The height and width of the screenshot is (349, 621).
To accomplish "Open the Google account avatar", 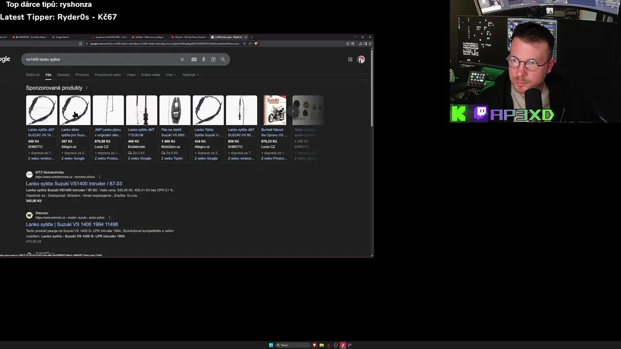I will (361, 59).
